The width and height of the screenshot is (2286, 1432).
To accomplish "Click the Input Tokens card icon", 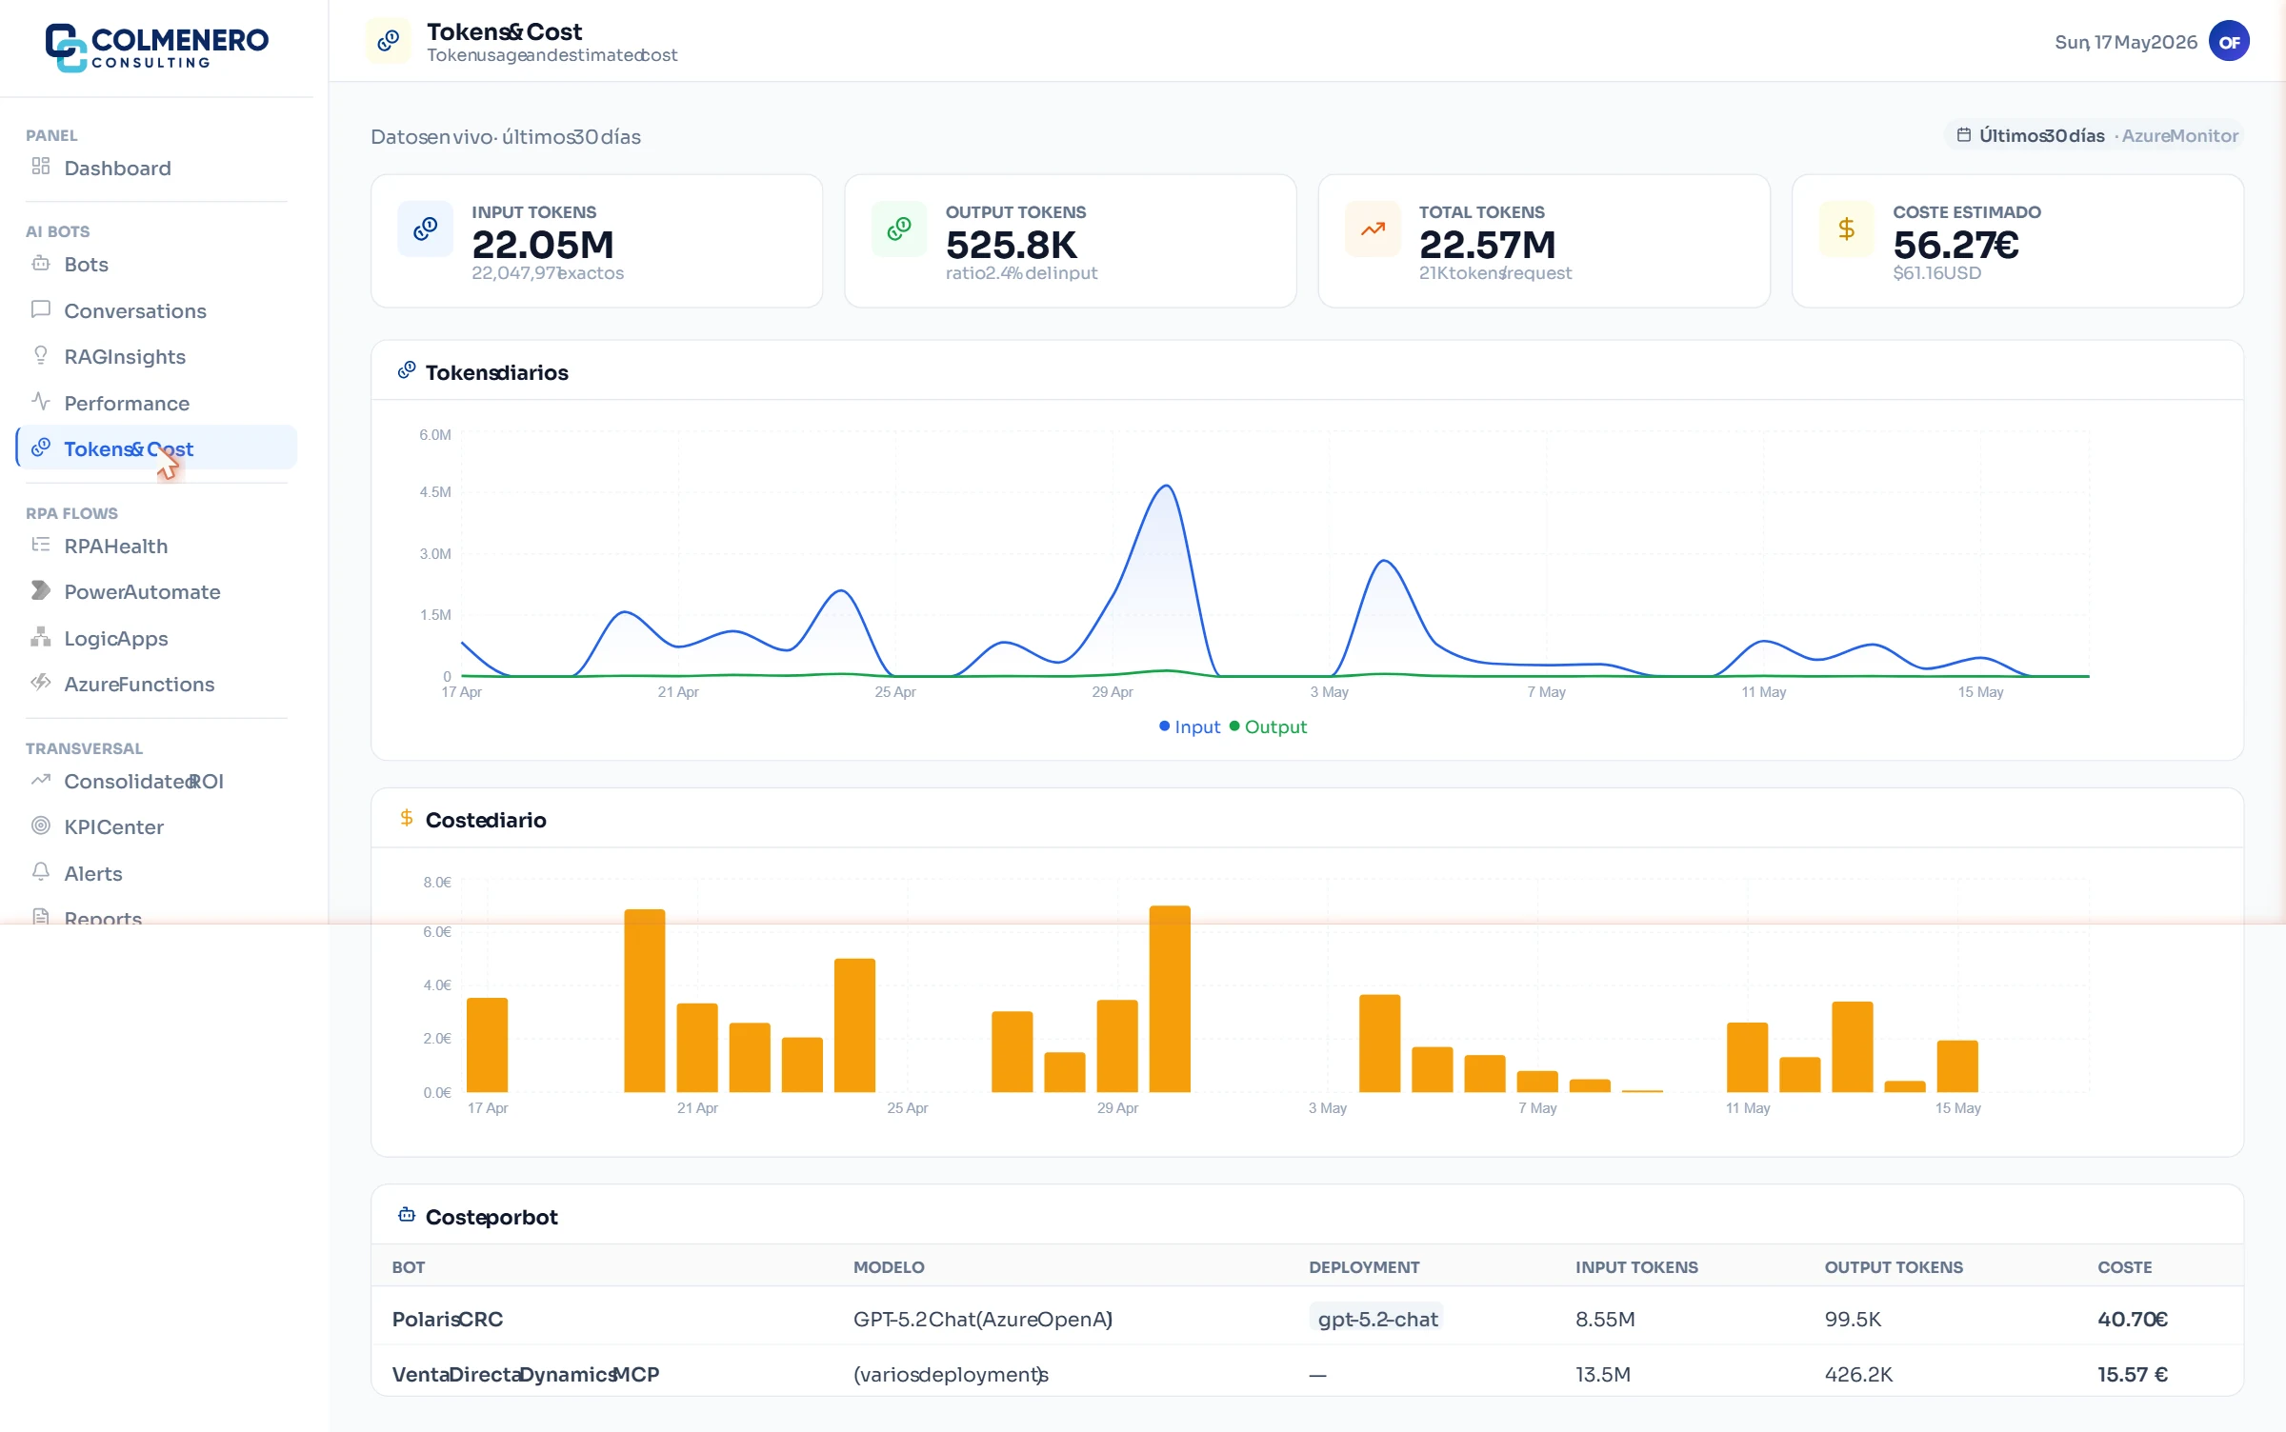I will (425, 229).
